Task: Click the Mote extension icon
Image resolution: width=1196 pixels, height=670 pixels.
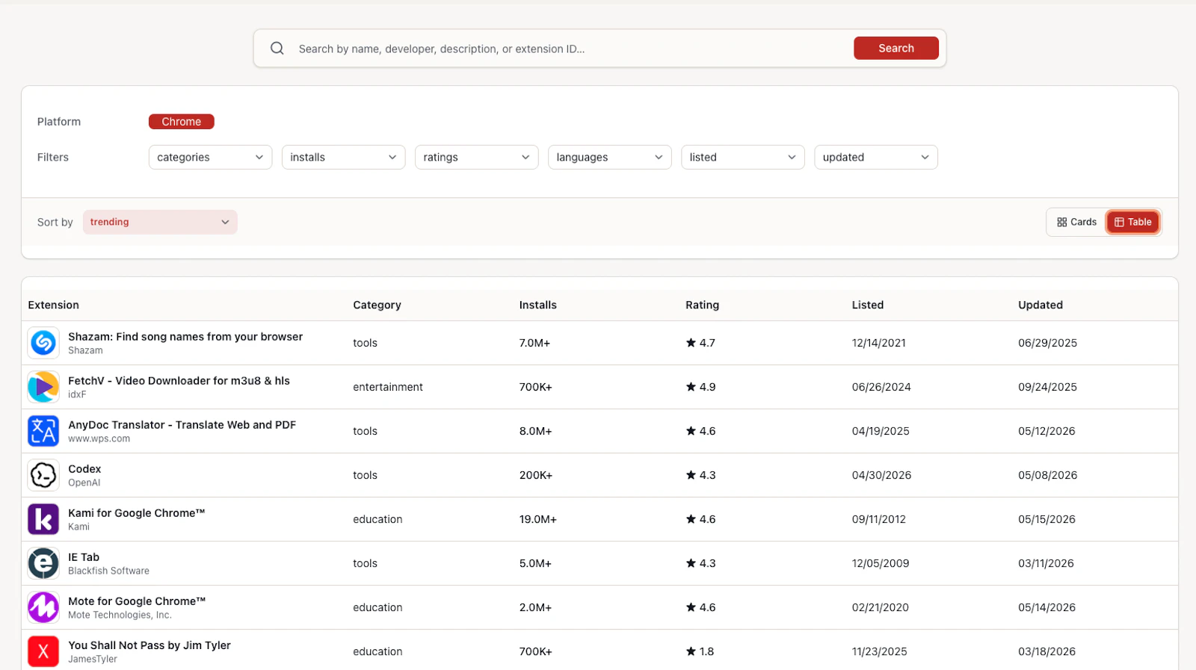Action: tap(43, 607)
